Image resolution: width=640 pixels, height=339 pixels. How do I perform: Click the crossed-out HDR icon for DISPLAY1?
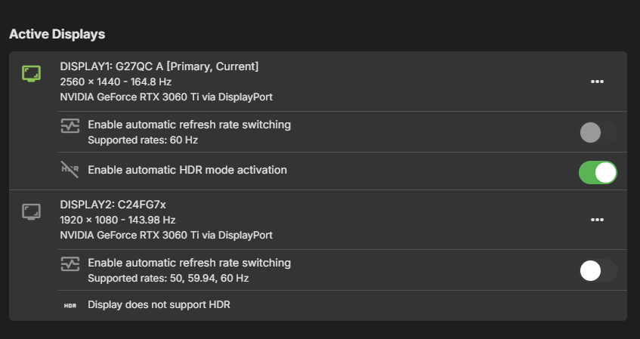tap(70, 168)
